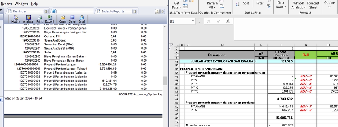Click Forecast Sheet button
Viewport: 338px width, 127px height.
[x=313, y=5]
